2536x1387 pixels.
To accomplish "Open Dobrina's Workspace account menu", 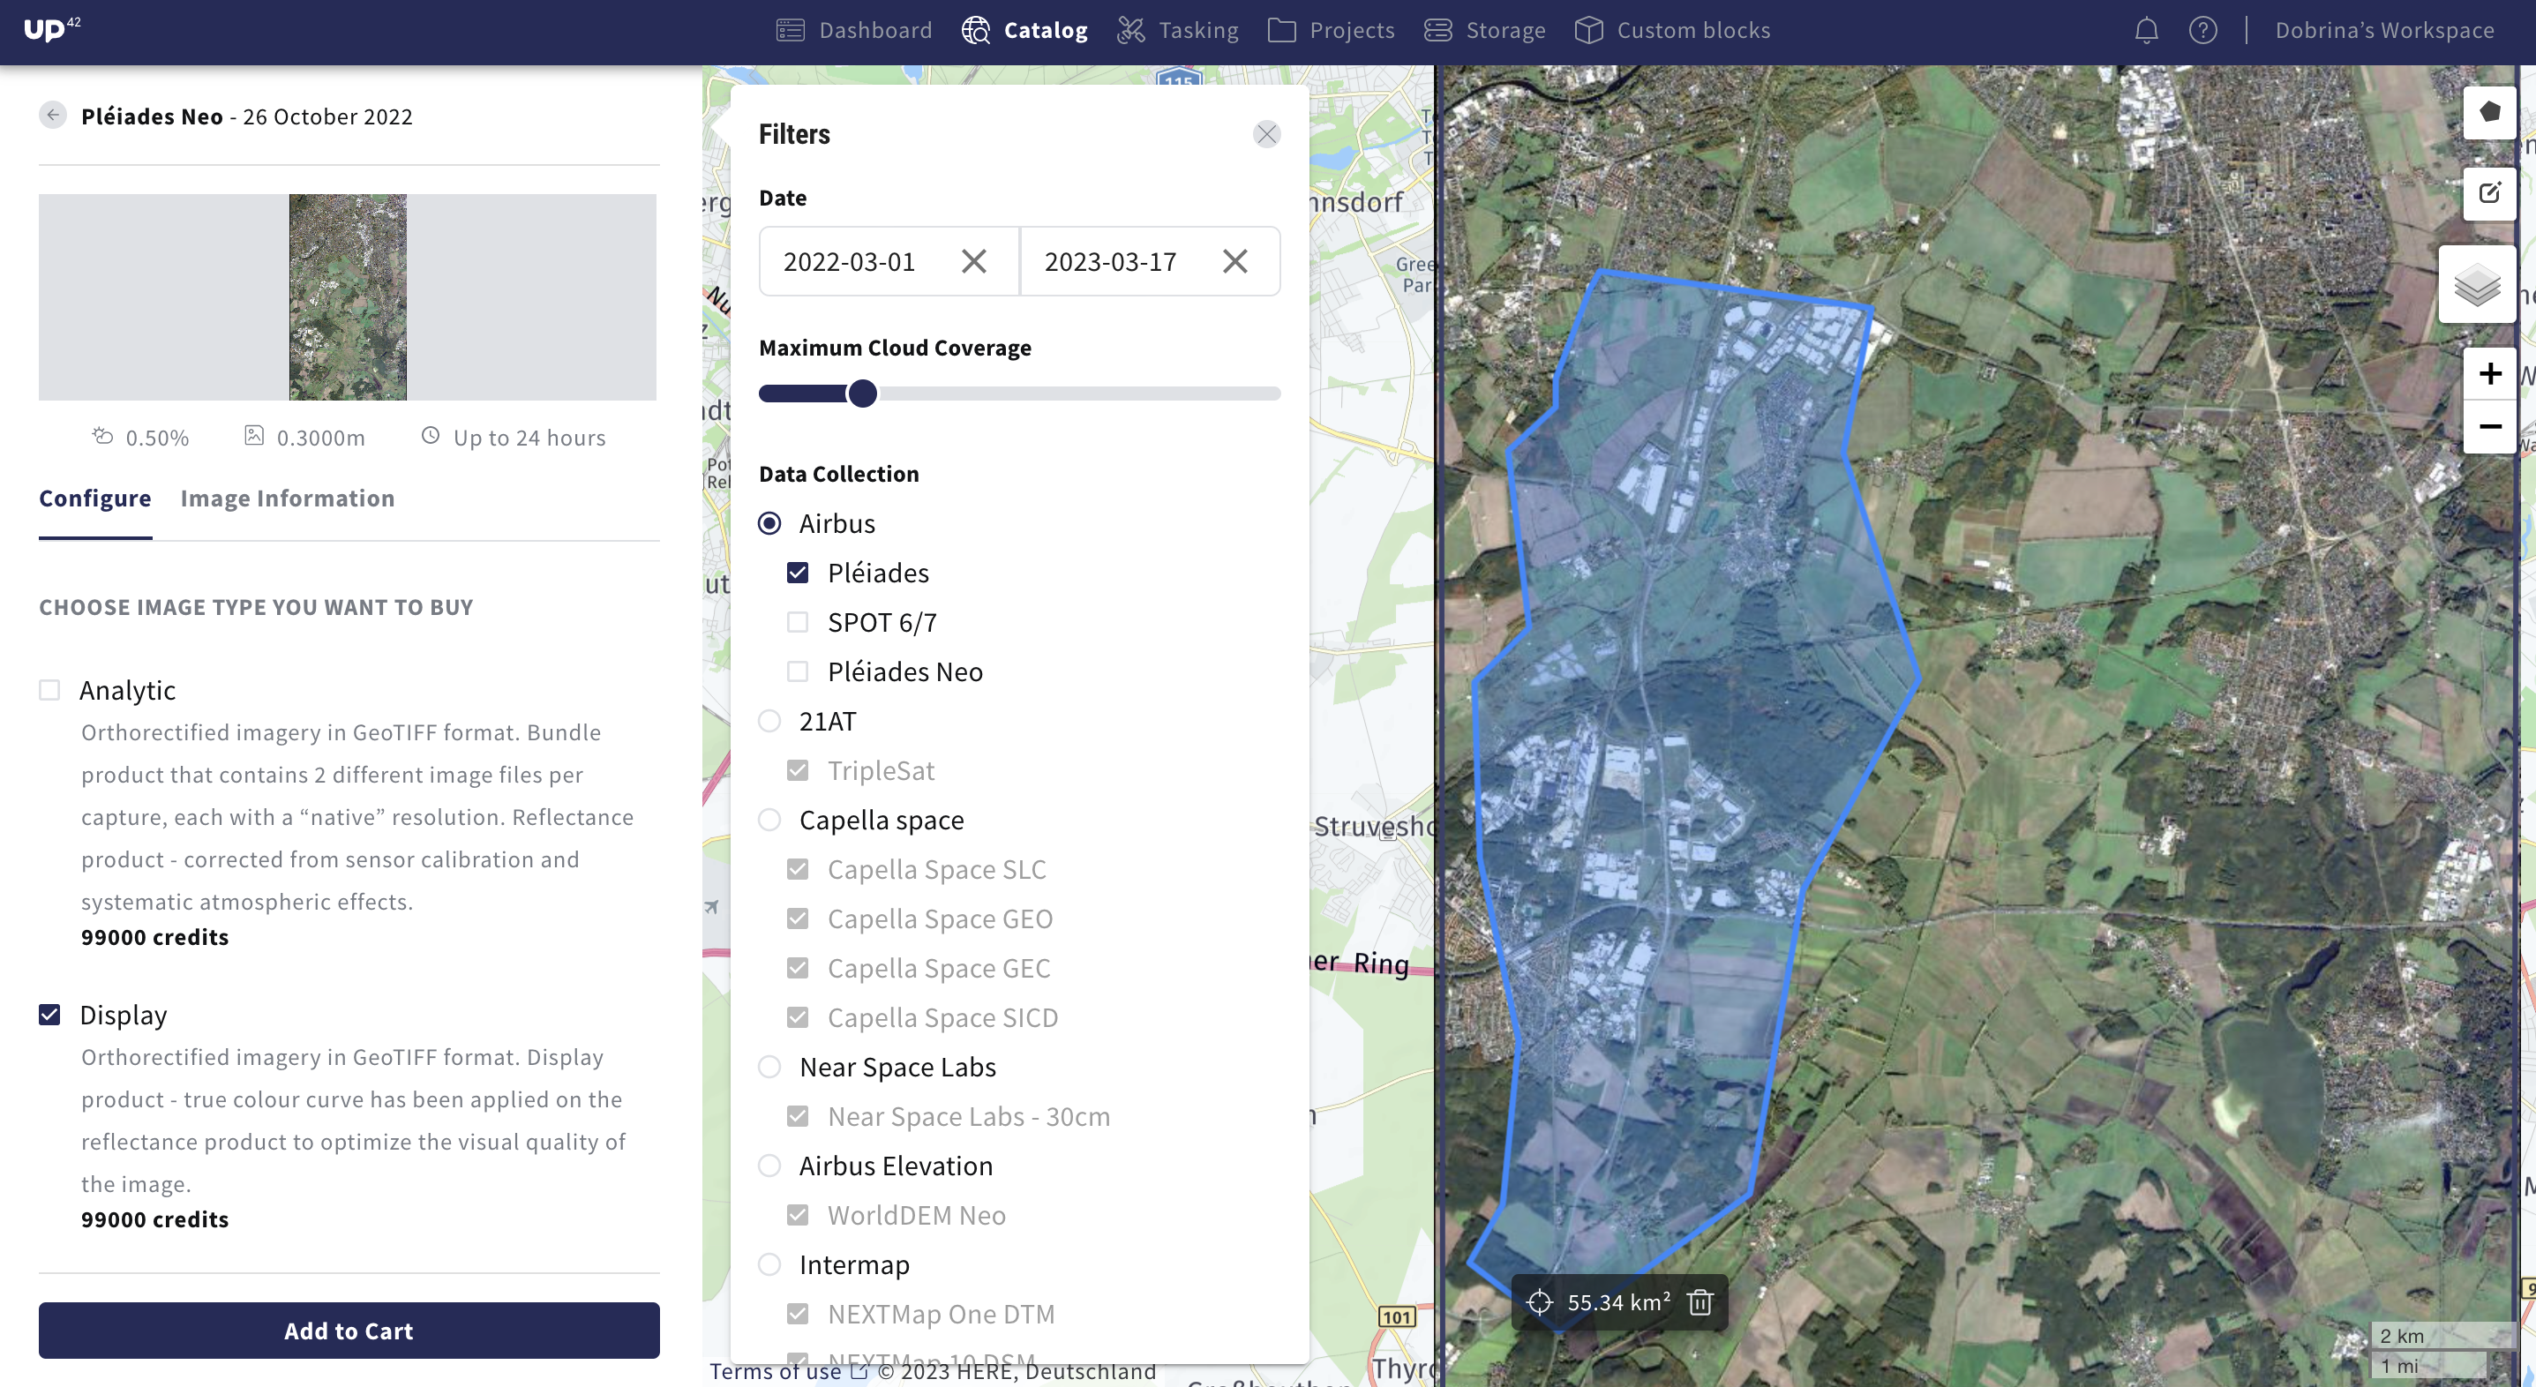I will [2384, 31].
